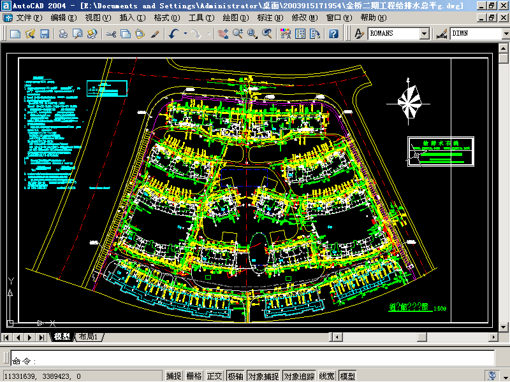
Task: Open the Help question mark icon
Action: [333, 34]
